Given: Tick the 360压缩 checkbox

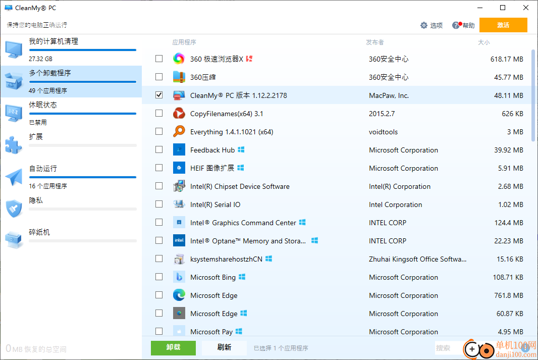Looking at the screenshot, I should 159,77.
